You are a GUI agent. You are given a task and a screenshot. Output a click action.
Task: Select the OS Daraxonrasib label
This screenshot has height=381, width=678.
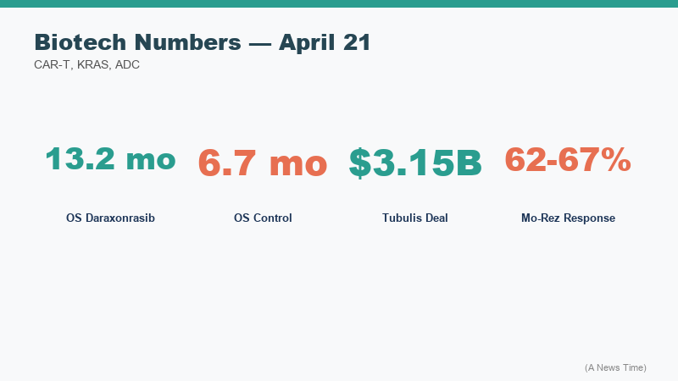pyautogui.click(x=110, y=218)
